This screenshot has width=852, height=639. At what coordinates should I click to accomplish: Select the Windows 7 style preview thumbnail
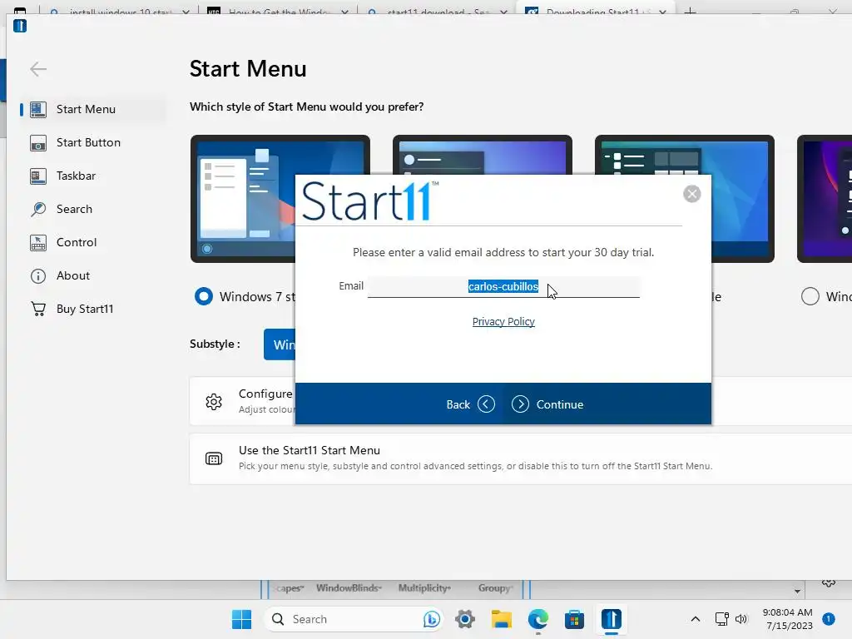[243, 199]
